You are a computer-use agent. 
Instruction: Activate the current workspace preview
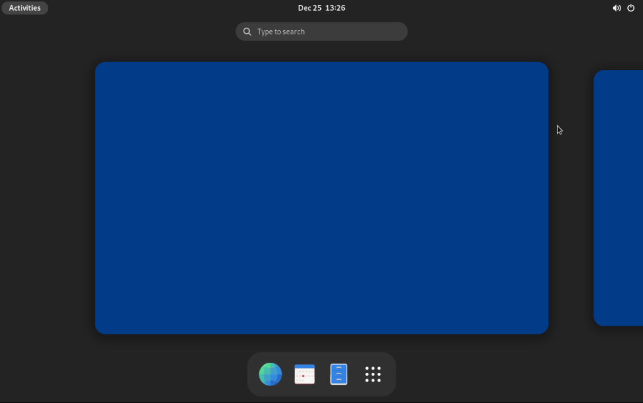321,197
